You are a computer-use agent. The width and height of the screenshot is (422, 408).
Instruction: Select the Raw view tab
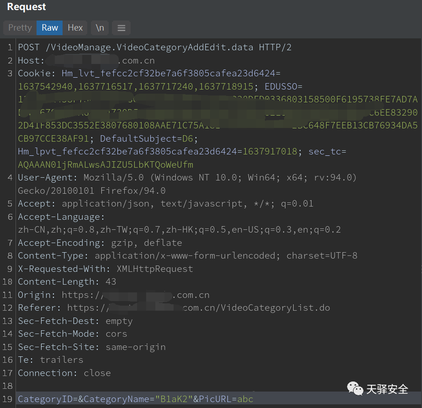(50, 28)
